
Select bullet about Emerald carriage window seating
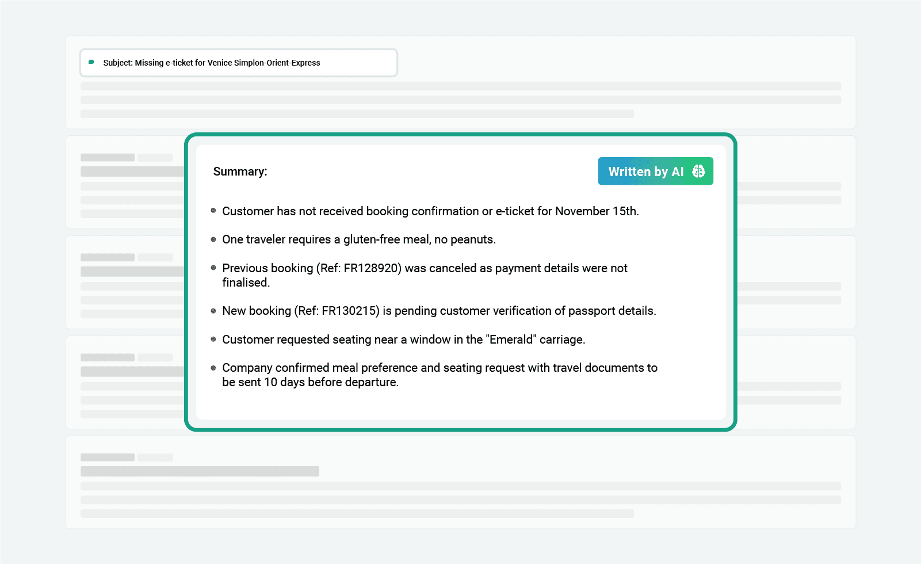[404, 340]
